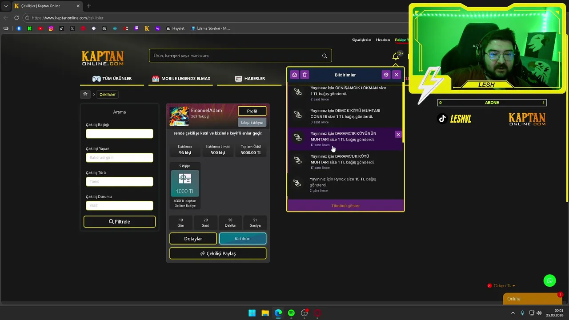This screenshot has width=569, height=320.
Task: Show hidden system tray icons
Action: click(x=513, y=313)
